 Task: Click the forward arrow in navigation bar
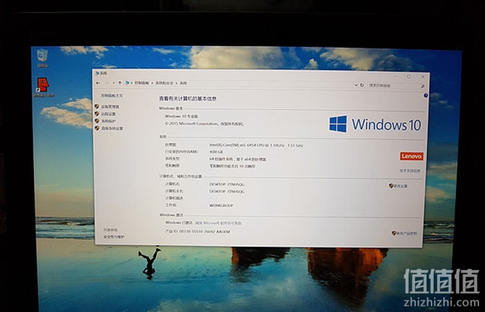tap(107, 83)
